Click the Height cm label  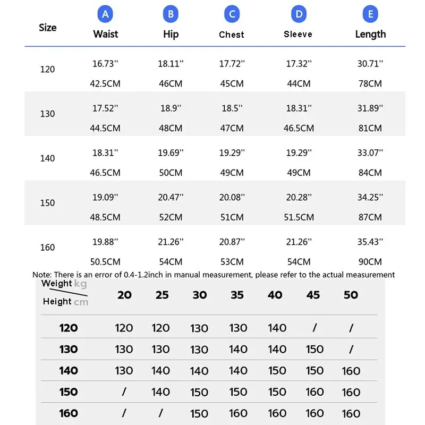click(x=65, y=301)
